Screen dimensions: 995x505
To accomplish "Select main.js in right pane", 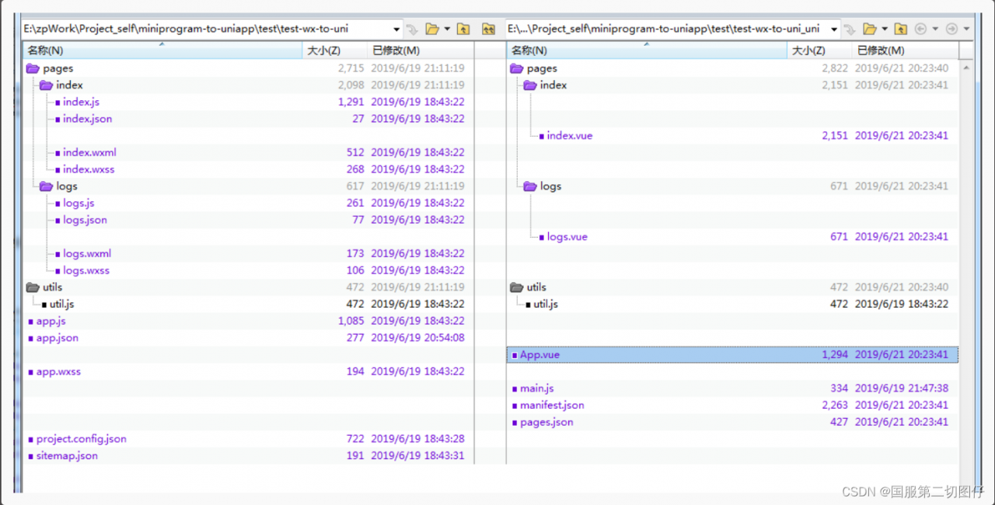I will tap(536, 388).
